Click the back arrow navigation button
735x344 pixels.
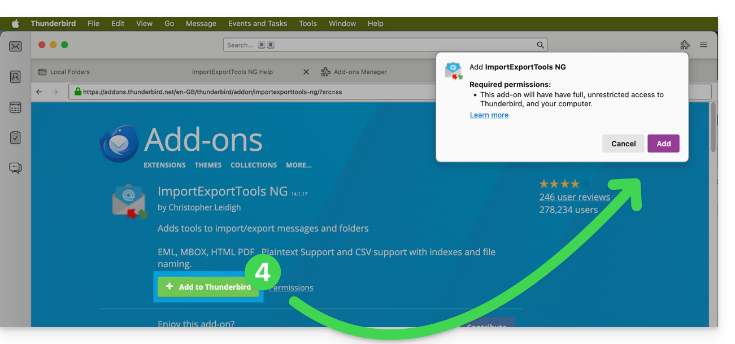(x=39, y=92)
